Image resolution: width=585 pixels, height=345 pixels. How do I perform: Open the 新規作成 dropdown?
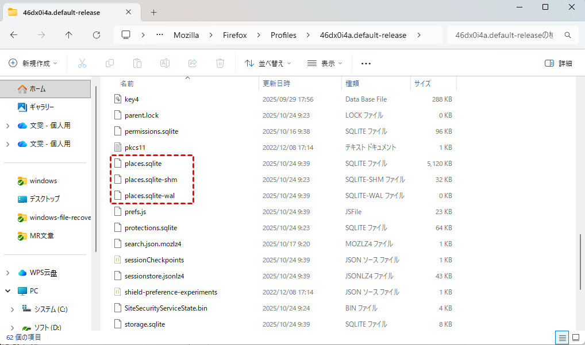[x=33, y=63]
